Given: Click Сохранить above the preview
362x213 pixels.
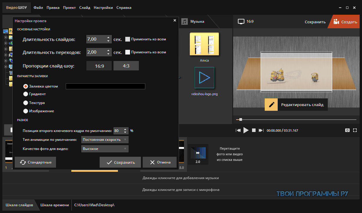Looking at the screenshot, I should pos(315,22).
